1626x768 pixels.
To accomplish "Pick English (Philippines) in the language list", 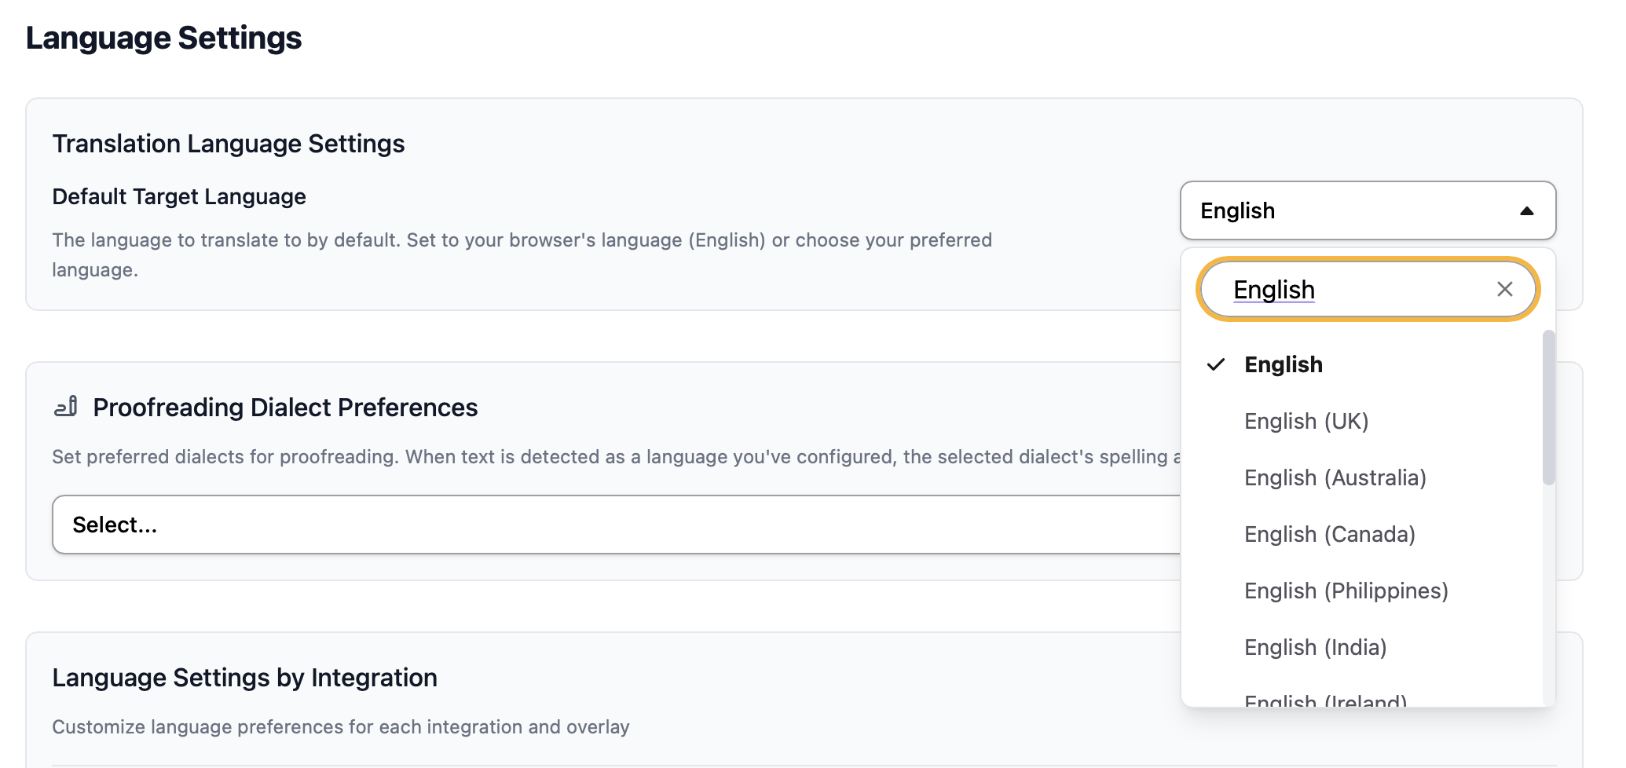I will [x=1346, y=591].
